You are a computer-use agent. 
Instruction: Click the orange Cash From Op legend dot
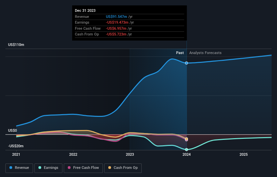click(x=110, y=168)
